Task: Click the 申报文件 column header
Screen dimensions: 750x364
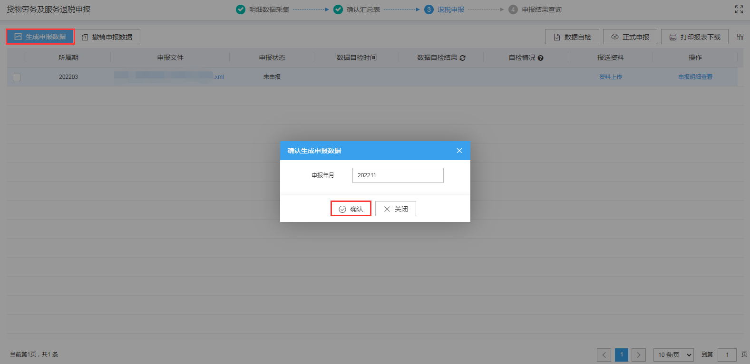Action: (x=170, y=57)
